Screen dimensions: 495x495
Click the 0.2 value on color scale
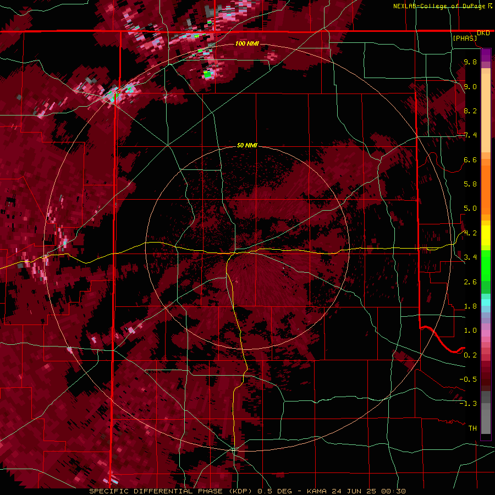coord(470,355)
